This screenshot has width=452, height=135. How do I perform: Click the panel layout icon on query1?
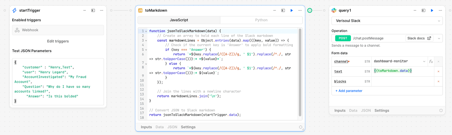[x=423, y=10]
